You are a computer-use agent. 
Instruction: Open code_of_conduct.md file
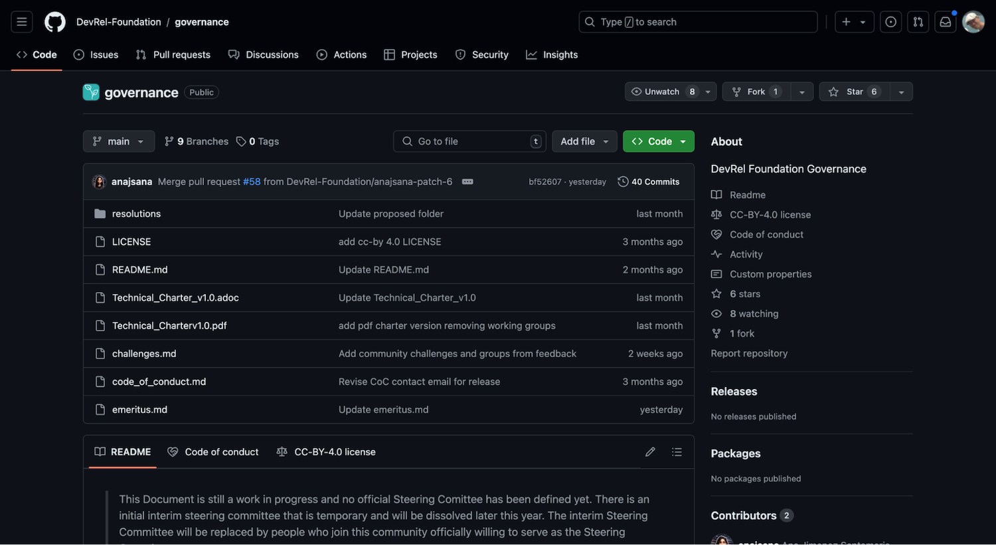click(159, 382)
